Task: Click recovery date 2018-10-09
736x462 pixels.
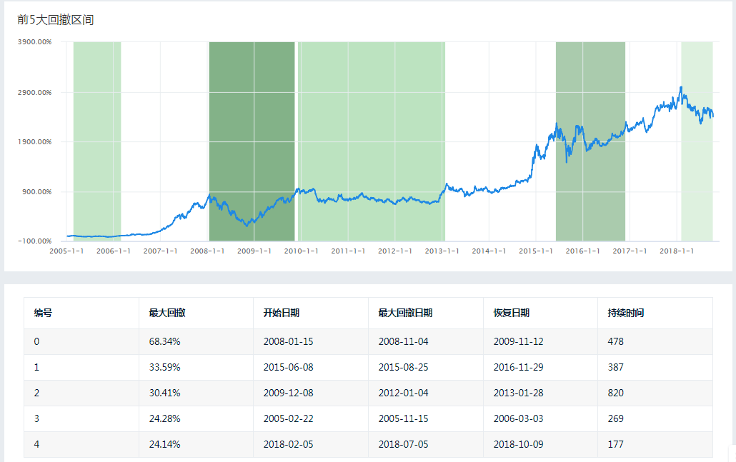Action: point(518,444)
